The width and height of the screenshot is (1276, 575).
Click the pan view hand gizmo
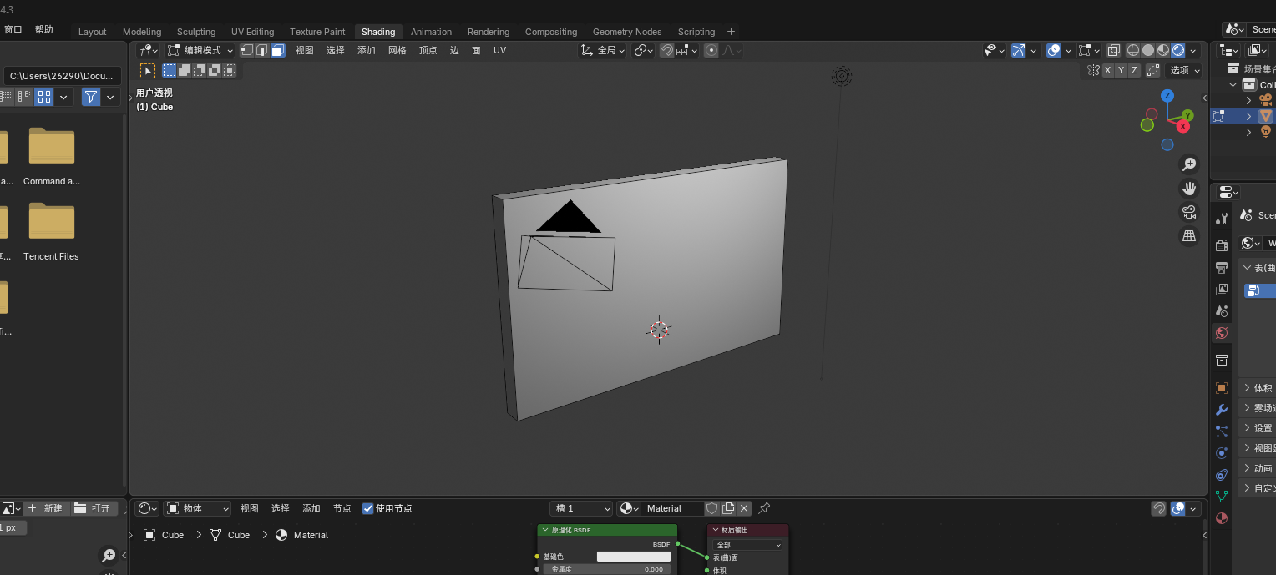pos(1189,189)
